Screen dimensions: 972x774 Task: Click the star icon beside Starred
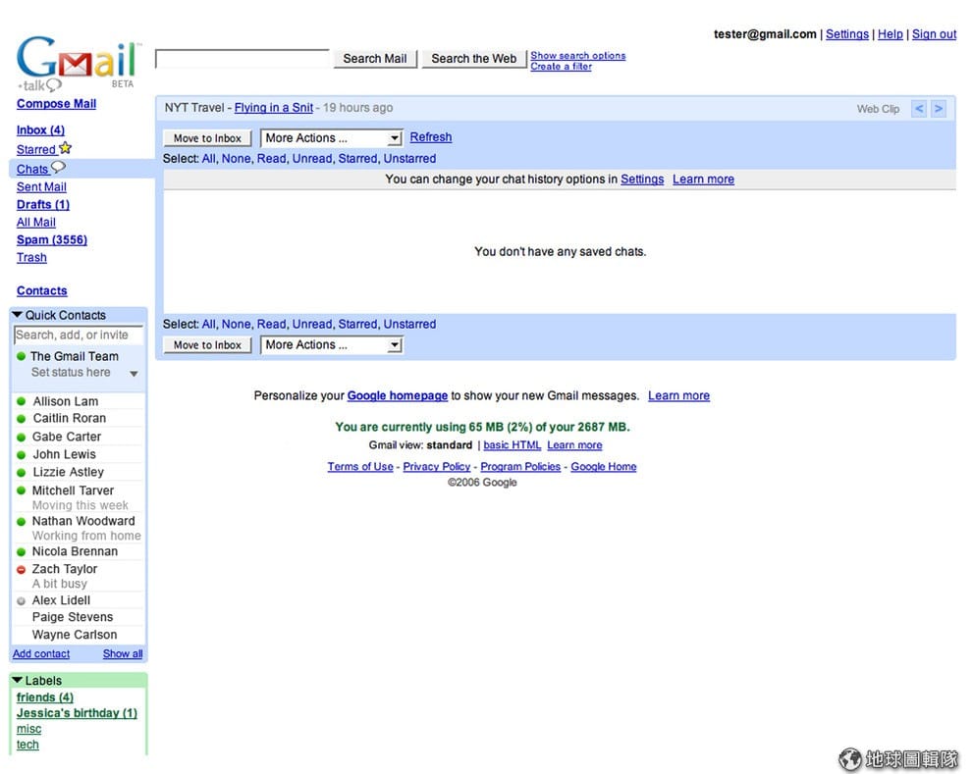point(65,148)
